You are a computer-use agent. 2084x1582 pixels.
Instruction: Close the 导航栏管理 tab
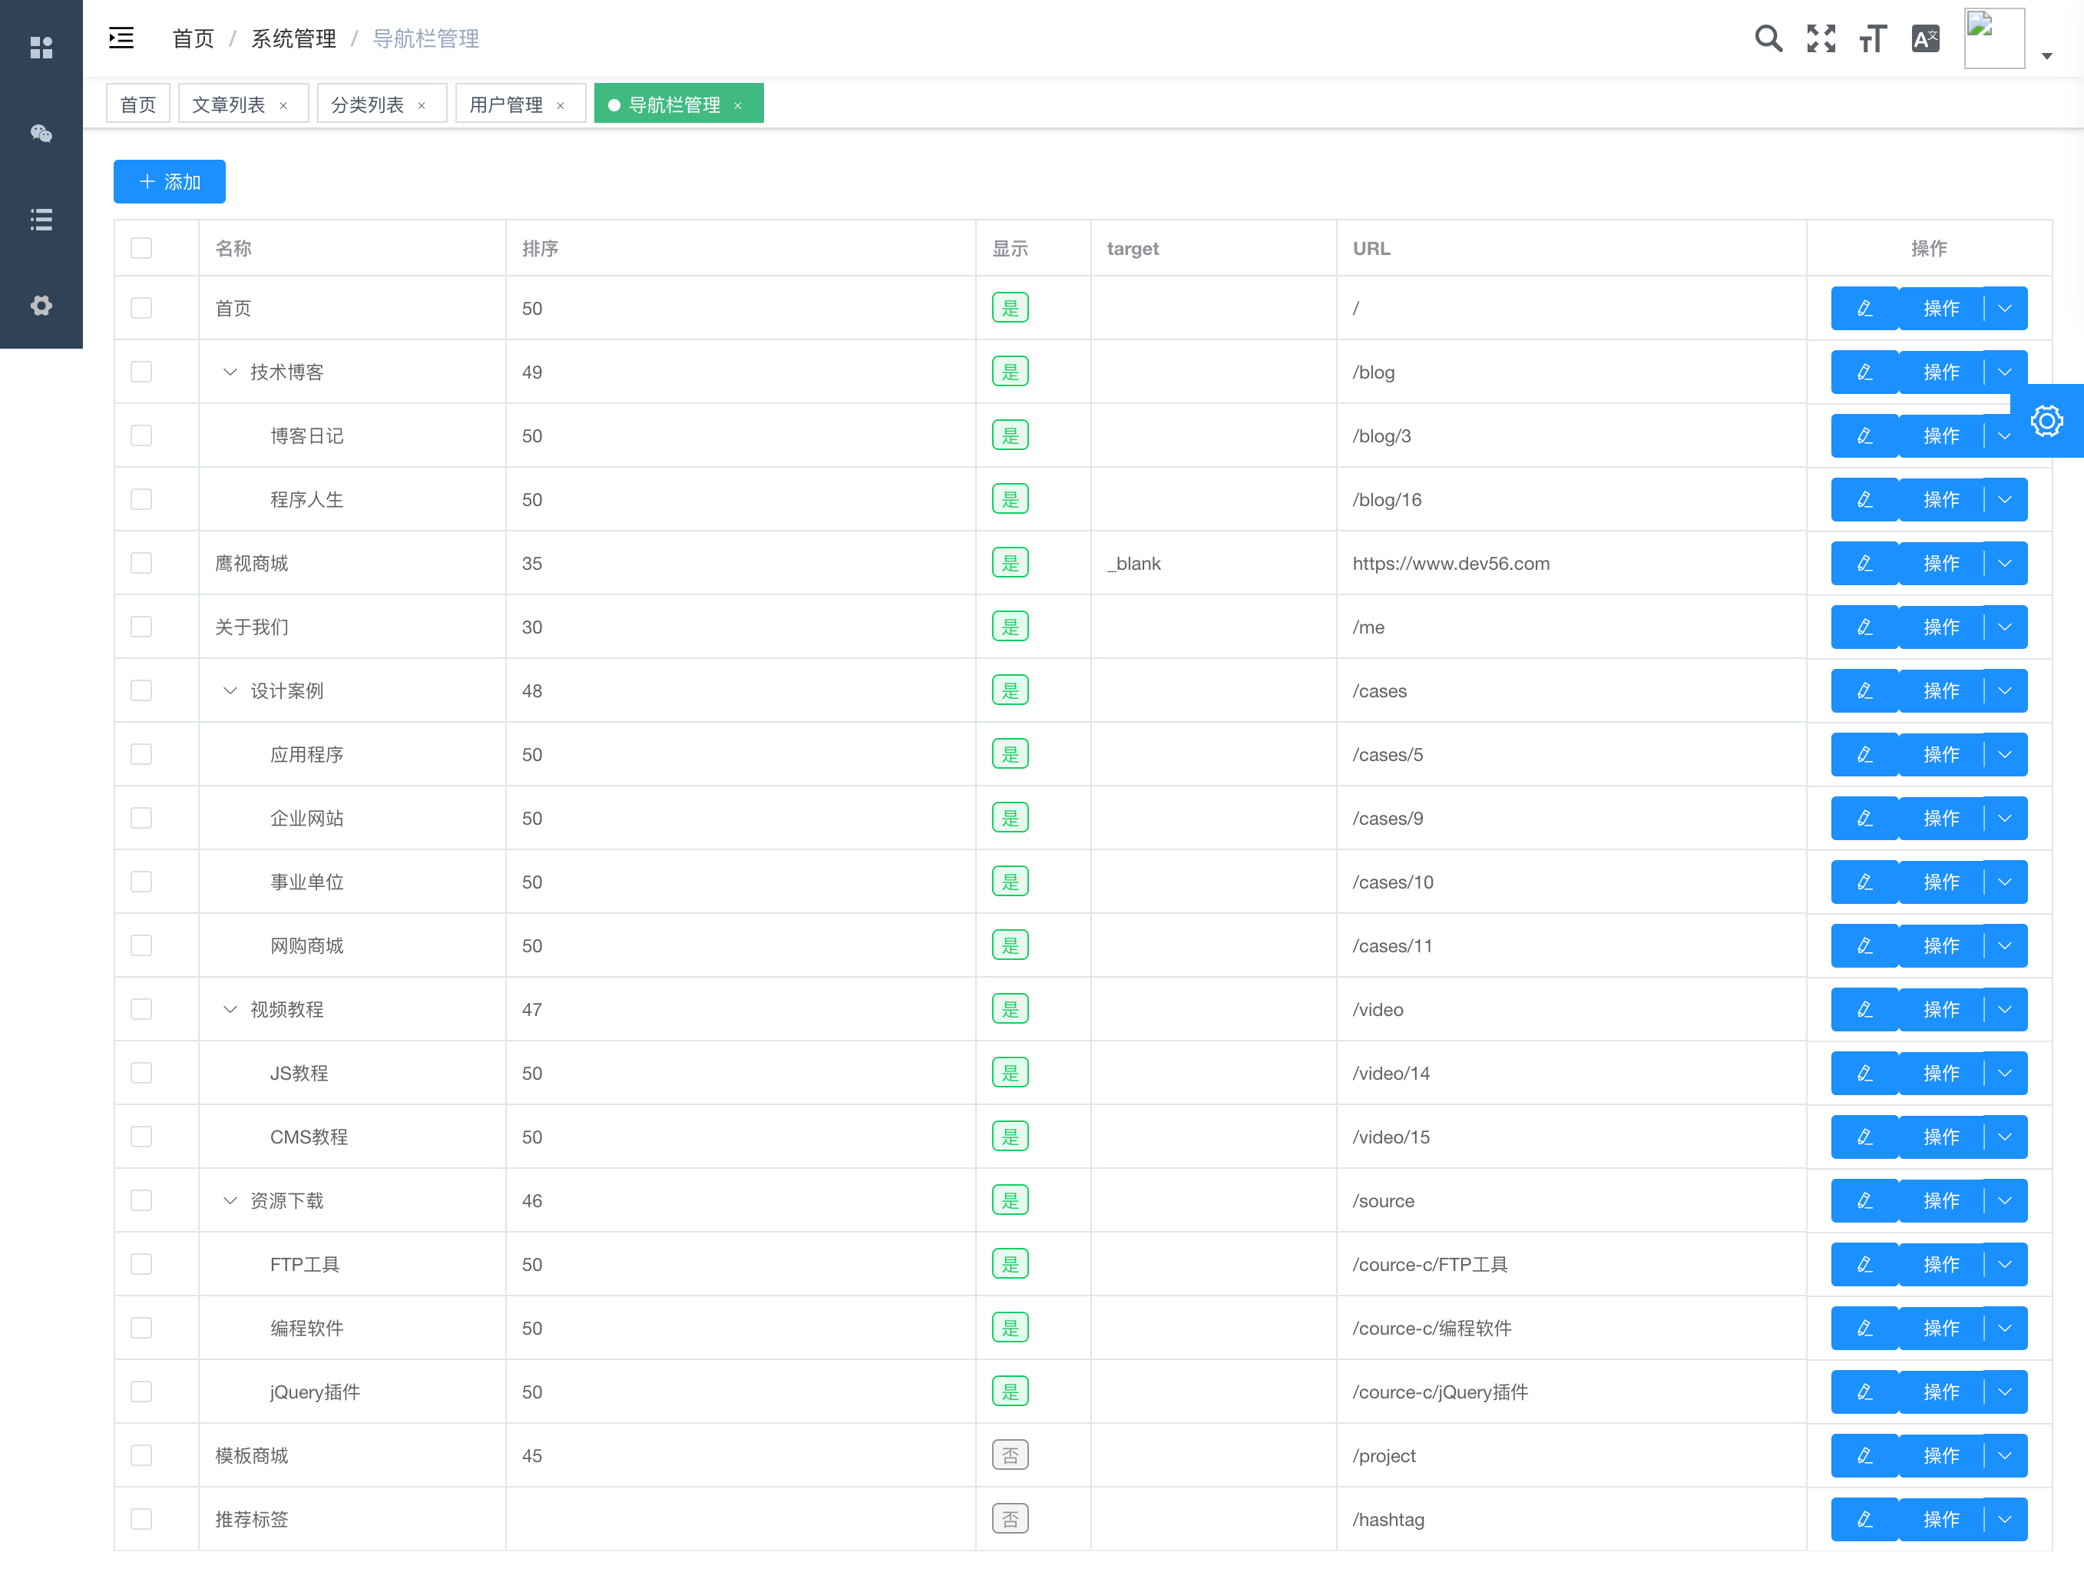739,105
